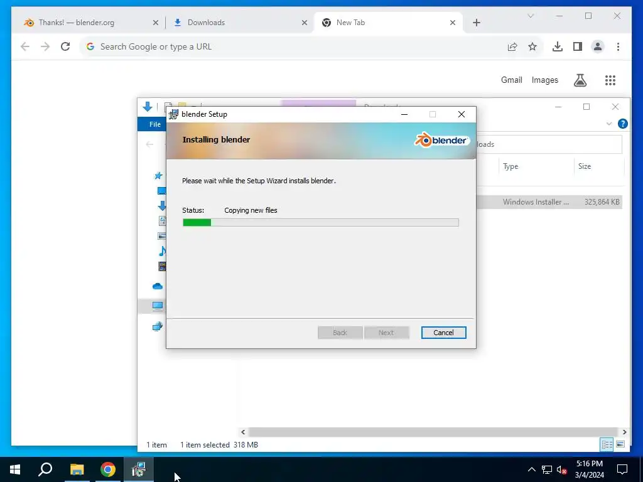The image size is (643, 482).
Task: Open the taskbar clock and date
Action: pos(589,469)
